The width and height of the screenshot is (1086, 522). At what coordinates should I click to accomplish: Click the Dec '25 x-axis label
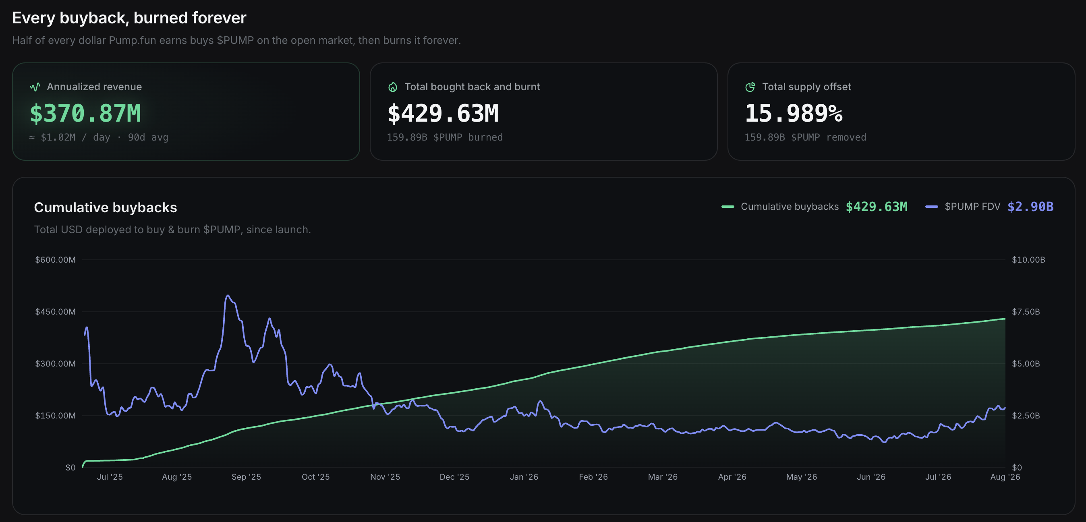454,477
